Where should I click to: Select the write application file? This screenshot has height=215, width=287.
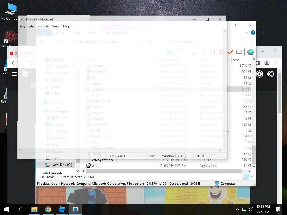pos(95,166)
